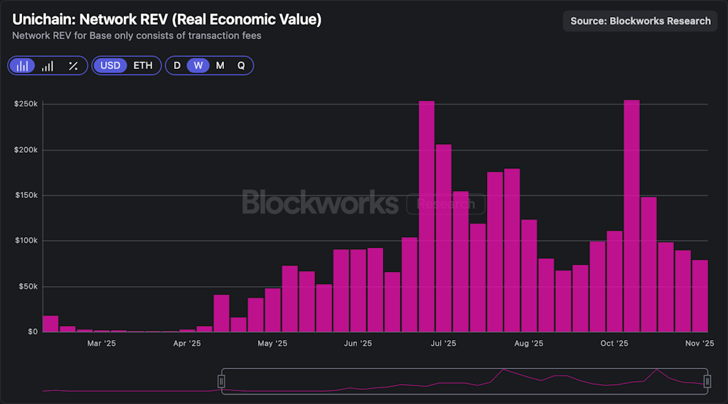This screenshot has height=404, width=728.
Task: Click the Aug '25 axis label
Action: point(528,343)
